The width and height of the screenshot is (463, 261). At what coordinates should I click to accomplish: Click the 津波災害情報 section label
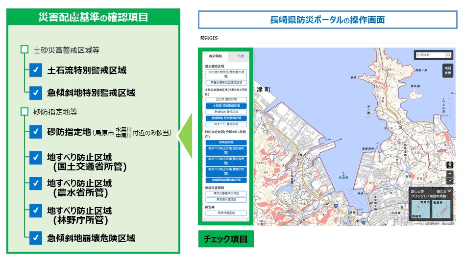(x=215, y=188)
